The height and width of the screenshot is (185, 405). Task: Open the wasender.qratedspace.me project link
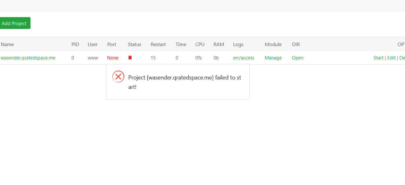tap(28, 58)
